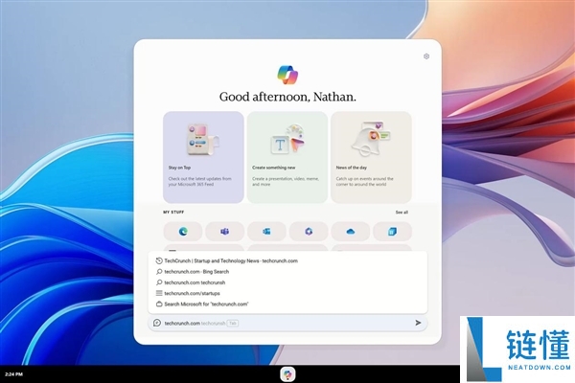Launch Microsoft 365 app from My Stuff
Screen dimensions: 575x383
(309, 232)
